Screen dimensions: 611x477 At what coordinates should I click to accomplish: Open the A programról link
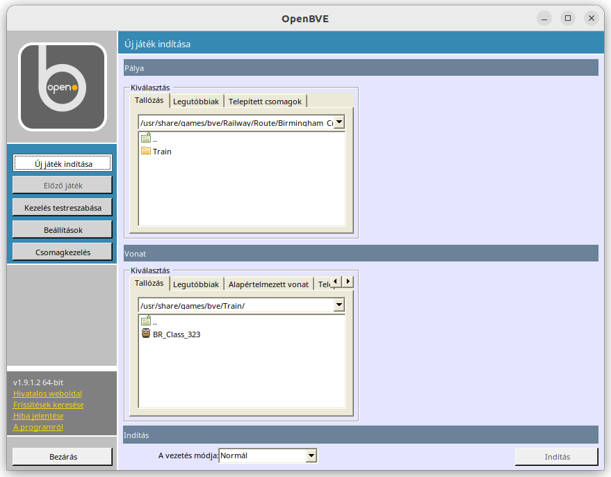click(x=38, y=427)
